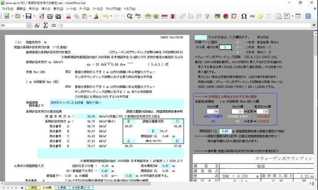318x190 pixels.
Task: Open the データ(D) menu
Action: (x=84, y=9)
